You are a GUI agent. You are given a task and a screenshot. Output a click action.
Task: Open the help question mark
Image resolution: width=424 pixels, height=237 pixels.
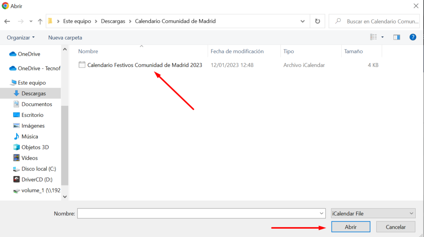point(413,37)
